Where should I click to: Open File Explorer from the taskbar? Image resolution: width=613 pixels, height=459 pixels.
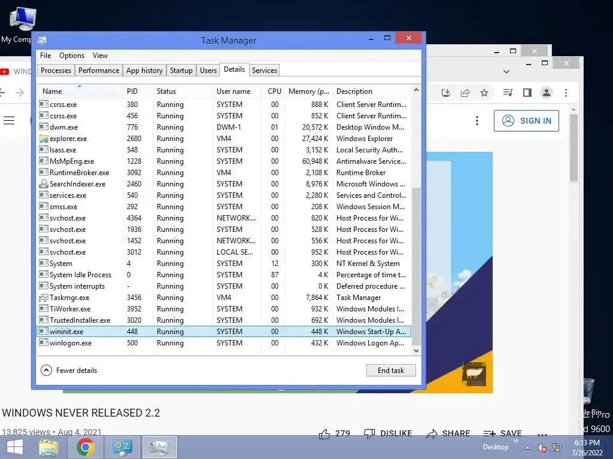point(49,447)
